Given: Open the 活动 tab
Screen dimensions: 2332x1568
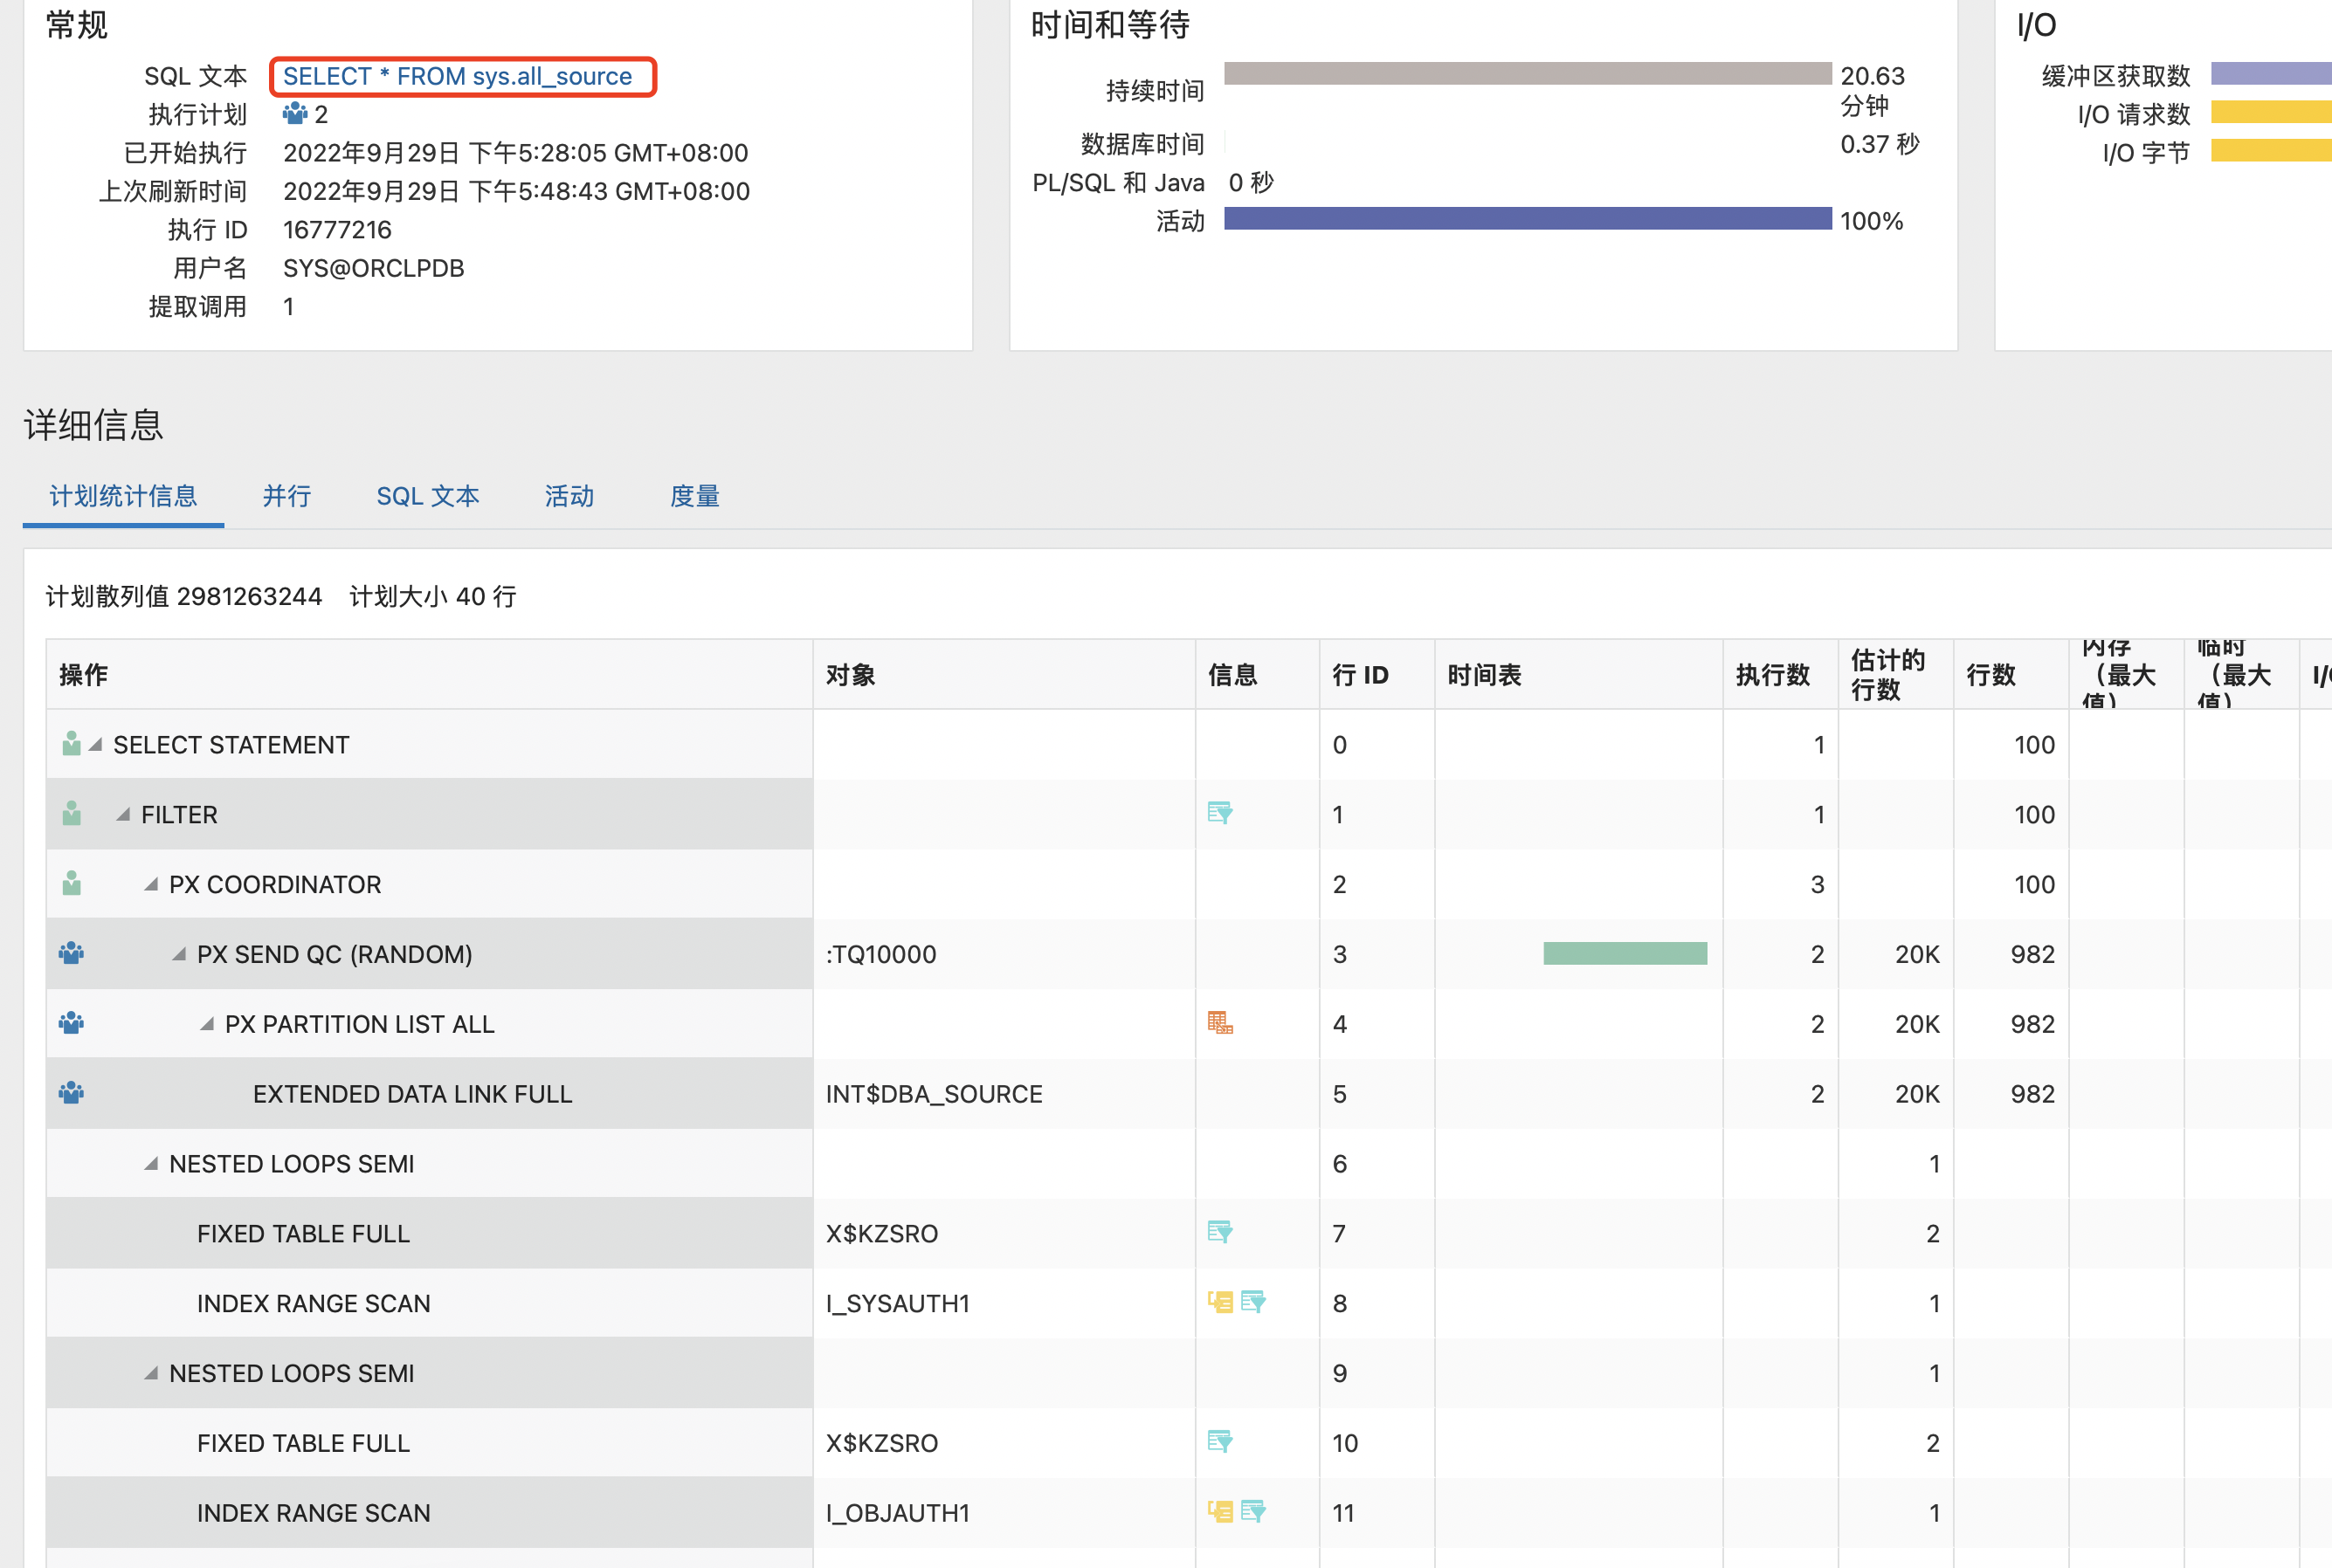Looking at the screenshot, I should coord(569,496).
